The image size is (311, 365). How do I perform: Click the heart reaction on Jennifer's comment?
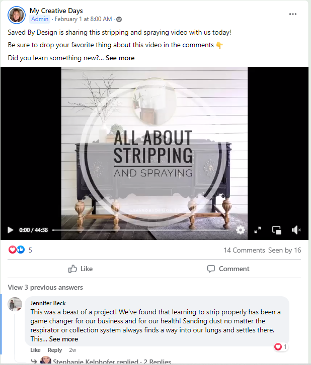click(280, 347)
